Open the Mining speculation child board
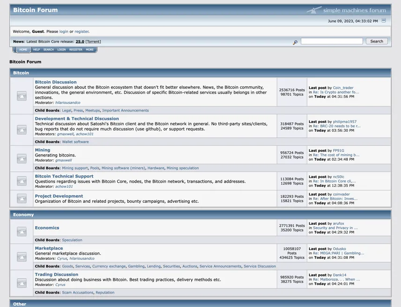This screenshot has height=307, width=401. click(183, 168)
